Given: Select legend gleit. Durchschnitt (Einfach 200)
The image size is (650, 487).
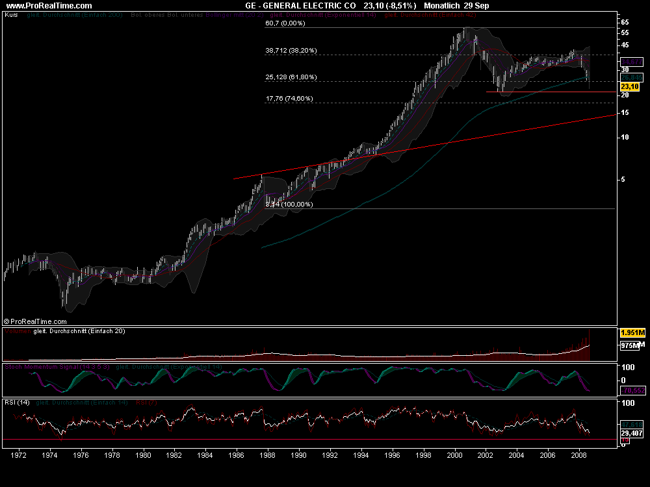Looking at the screenshot, I should [x=75, y=14].
